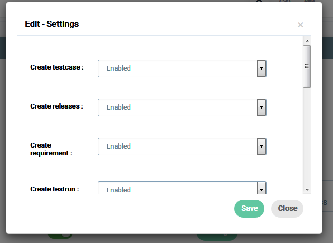
Task: Save the settings changes
Action: [x=249, y=208]
